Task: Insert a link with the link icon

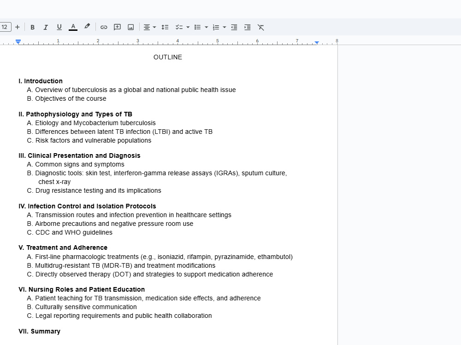Action: click(x=104, y=27)
